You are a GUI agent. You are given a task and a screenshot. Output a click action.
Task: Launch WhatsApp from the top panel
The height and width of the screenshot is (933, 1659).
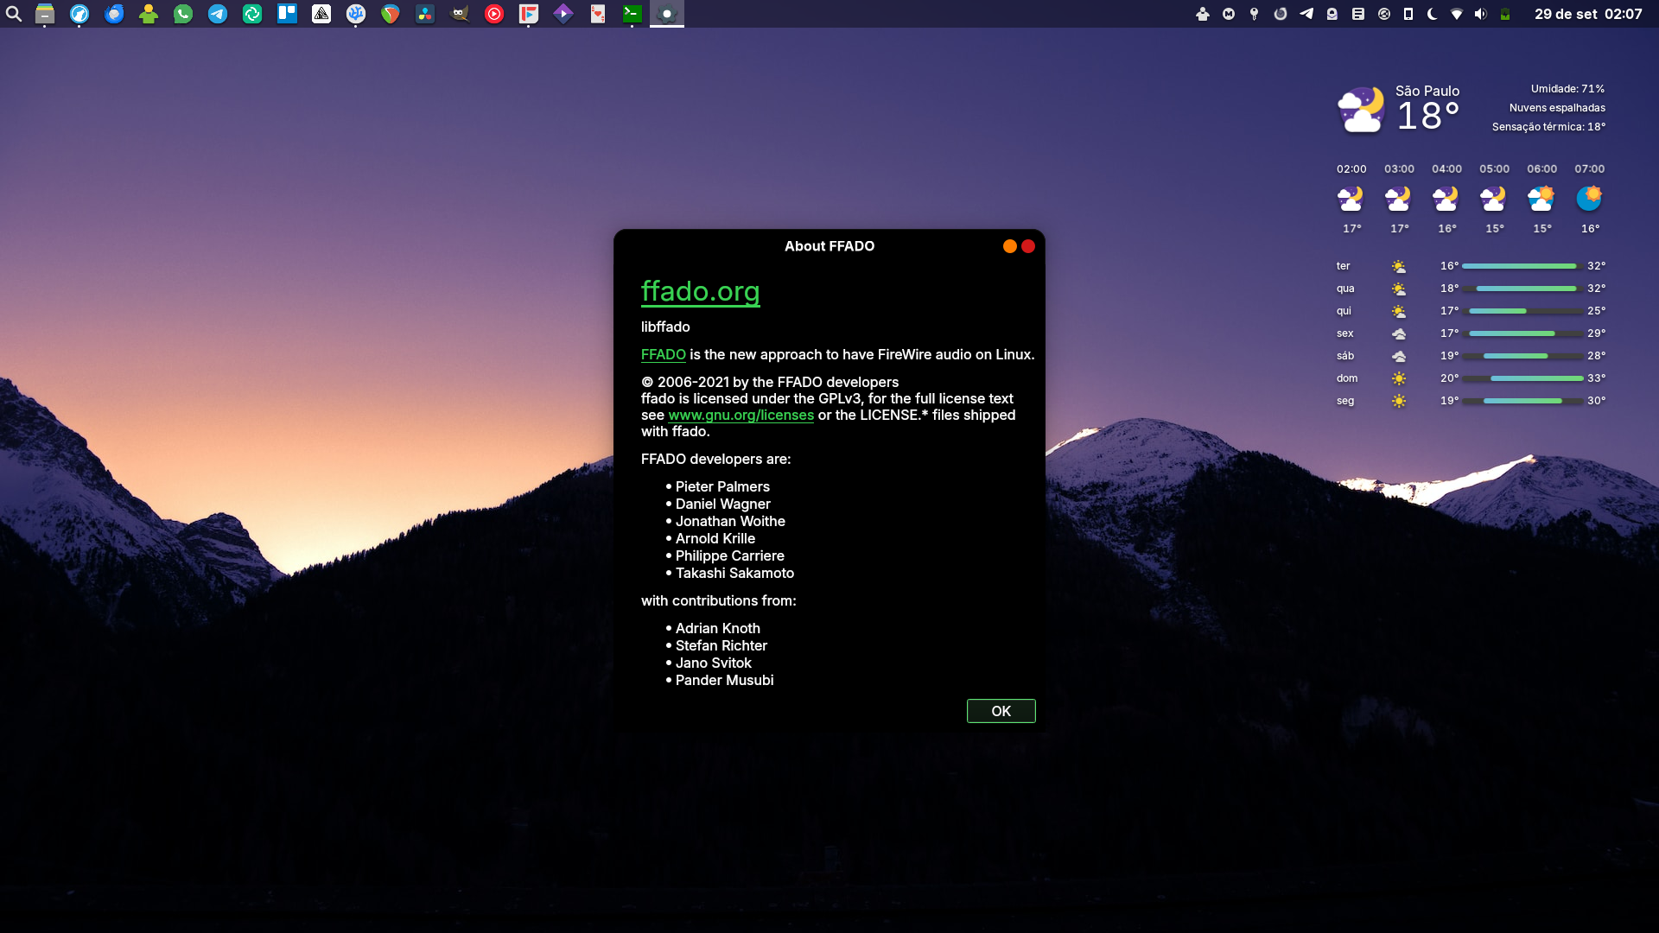[x=183, y=14]
